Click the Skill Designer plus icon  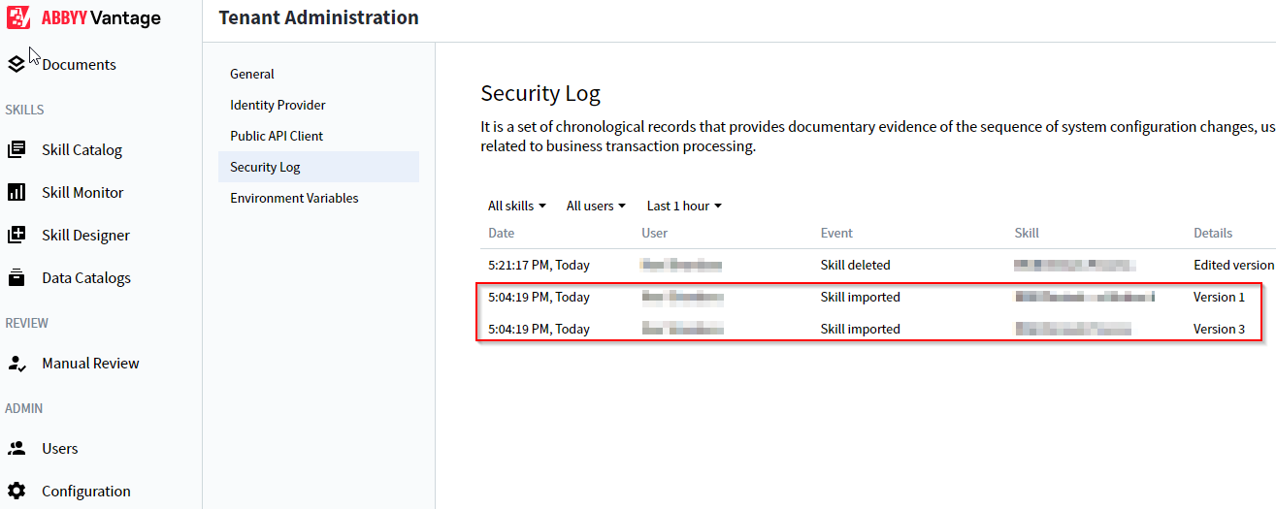pos(16,235)
